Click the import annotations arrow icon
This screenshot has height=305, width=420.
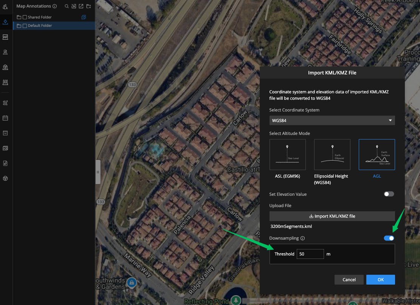click(x=74, y=6)
